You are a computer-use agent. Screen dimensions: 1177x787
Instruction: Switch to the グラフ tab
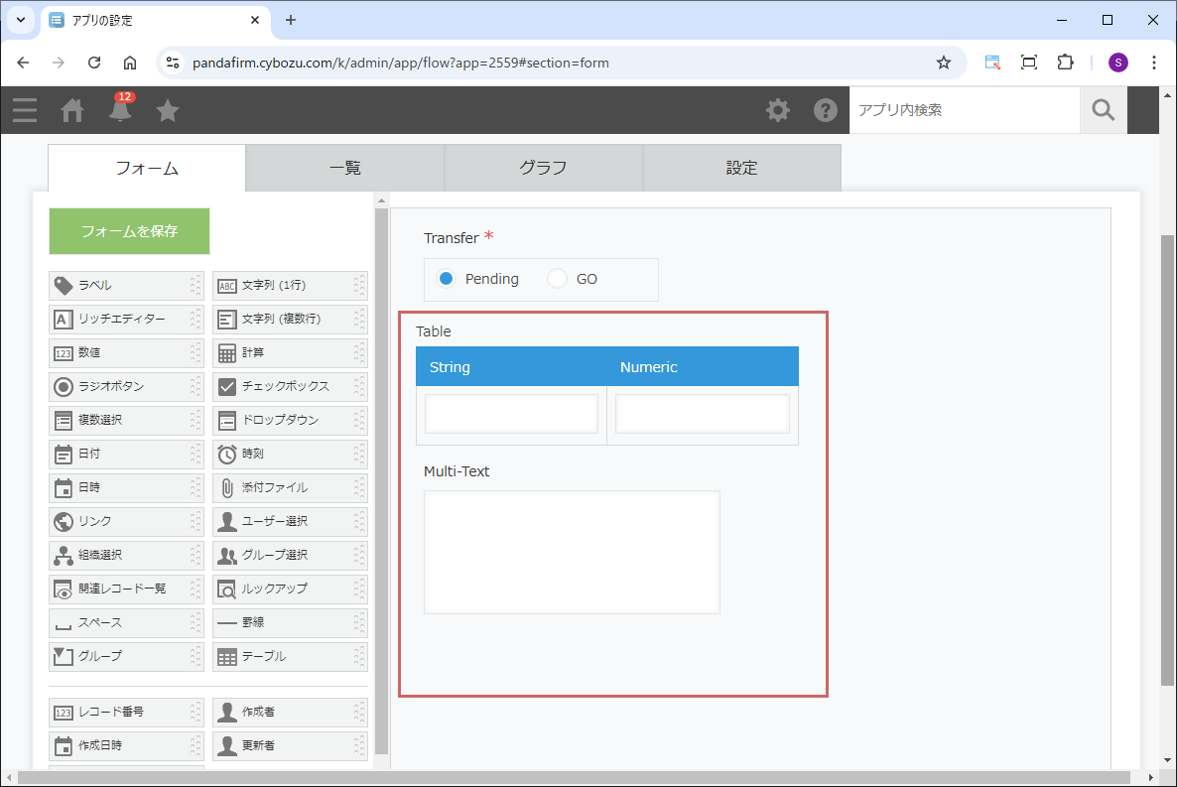[543, 169]
